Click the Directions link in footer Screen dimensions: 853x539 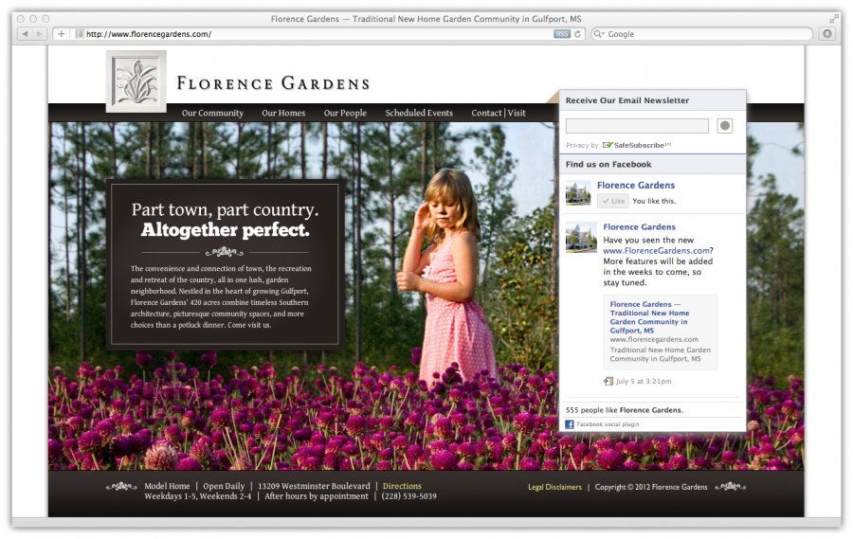(402, 486)
